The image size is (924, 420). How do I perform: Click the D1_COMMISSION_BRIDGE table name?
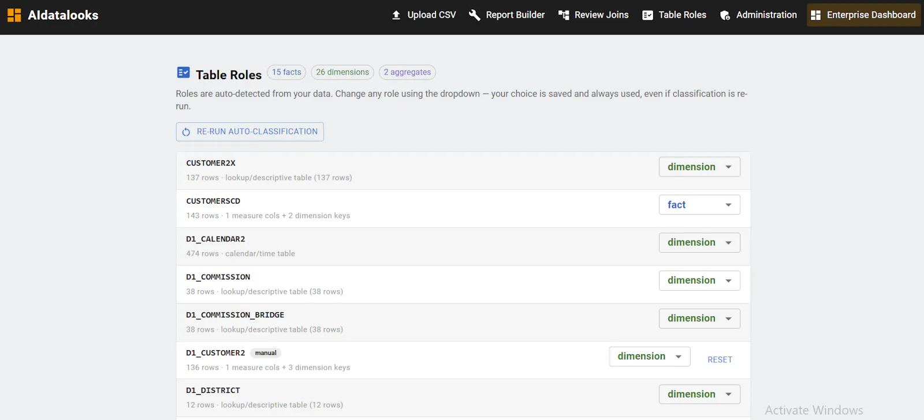[x=235, y=315]
